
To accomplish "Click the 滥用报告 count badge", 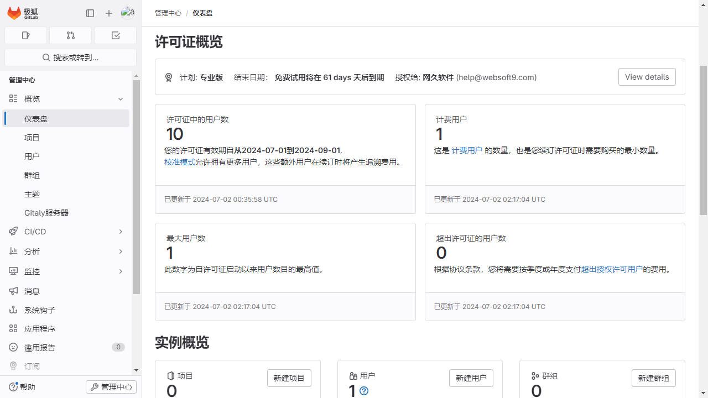I will point(118,347).
